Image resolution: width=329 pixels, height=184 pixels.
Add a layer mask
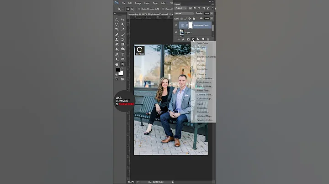pos(188,39)
